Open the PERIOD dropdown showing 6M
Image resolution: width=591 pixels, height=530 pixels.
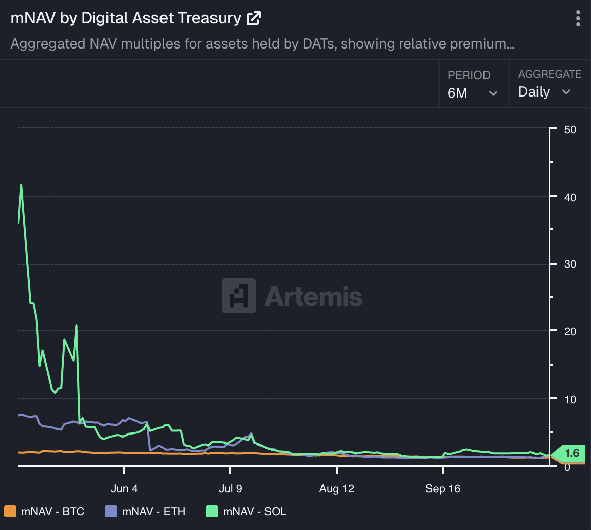(472, 93)
